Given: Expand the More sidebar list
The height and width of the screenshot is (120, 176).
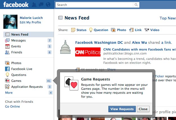Looking at the screenshot, I should (x=9, y=93).
